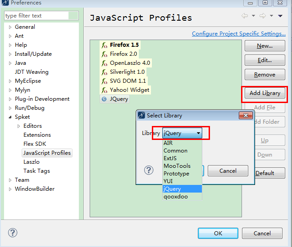Click Cancel in the Preferences window
The image size is (292, 247).
[262, 233]
